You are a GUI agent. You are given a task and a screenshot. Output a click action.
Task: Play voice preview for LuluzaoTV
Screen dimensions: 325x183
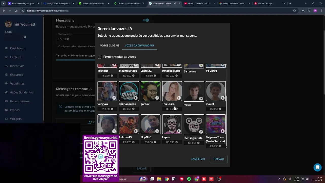pyautogui.click(x=136, y=131)
